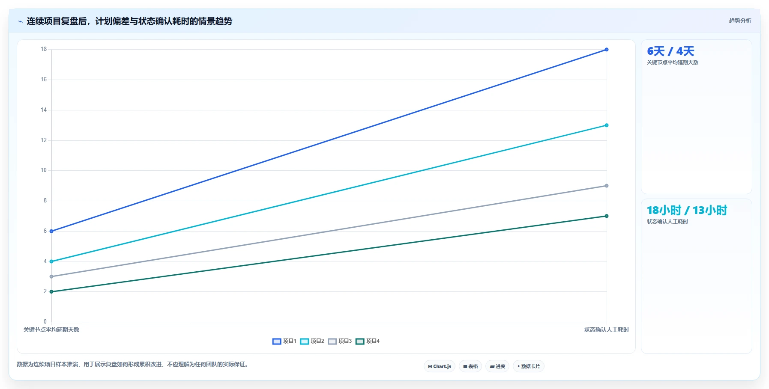
Task: Click the green 项目4 start point at 2
Action: coord(51,292)
